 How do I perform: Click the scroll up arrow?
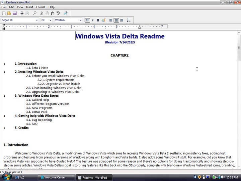pos(239,32)
